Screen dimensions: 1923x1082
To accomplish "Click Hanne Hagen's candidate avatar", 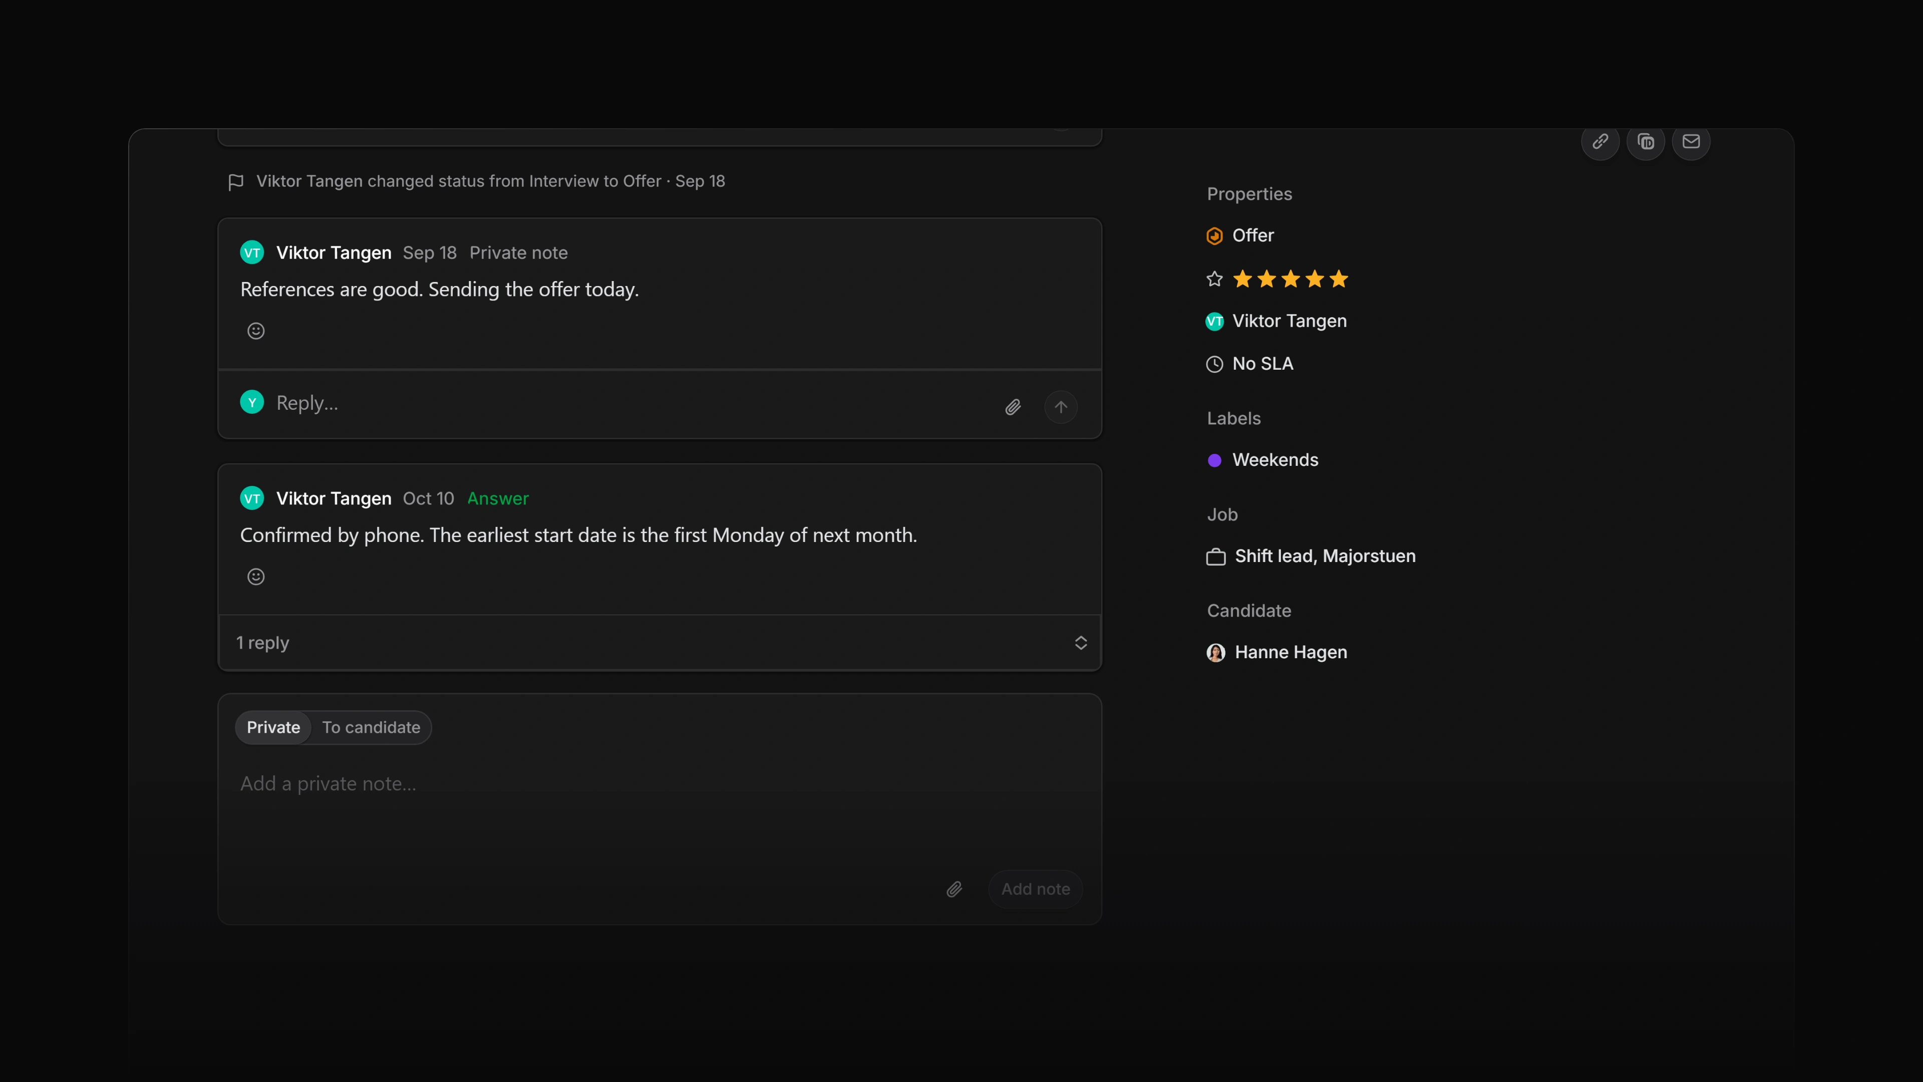I will point(1216,653).
